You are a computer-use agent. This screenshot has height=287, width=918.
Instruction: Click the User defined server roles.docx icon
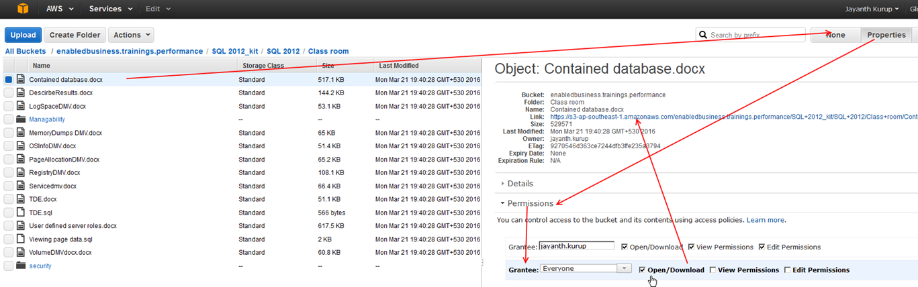(x=21, y=226)
